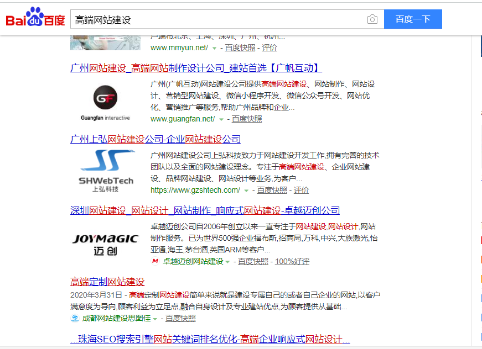Open the mmyun.net result thumbnail image
The image size is (482, 349).
point(105,43)
